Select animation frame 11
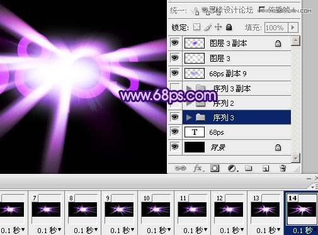Image resolution: width=318 pixels, height=235 pixels. coord(192,209)
